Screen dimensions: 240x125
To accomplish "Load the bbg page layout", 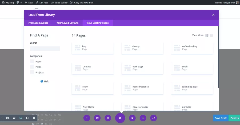I will (93, 48).
